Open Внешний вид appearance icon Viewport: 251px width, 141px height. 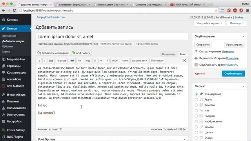4,95
